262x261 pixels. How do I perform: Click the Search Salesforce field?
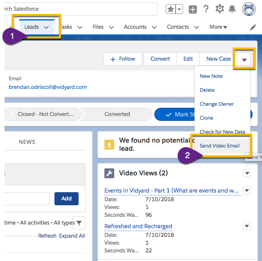point(81,9)
